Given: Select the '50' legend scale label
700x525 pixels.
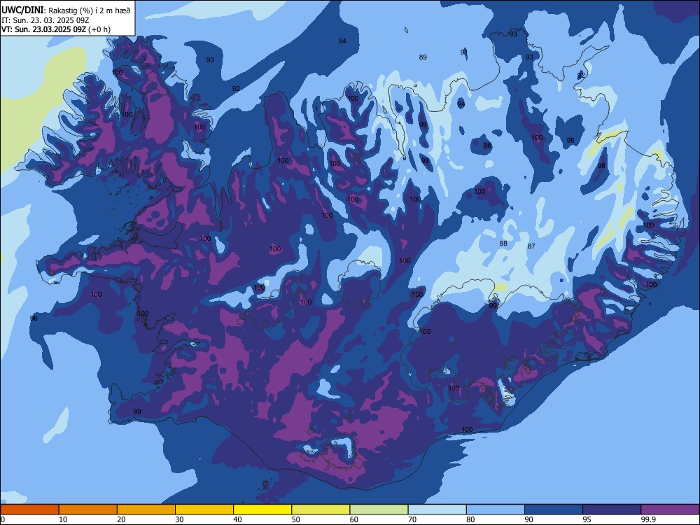Looking at the screenshot, I should pyautogui.click(x=296, y=519).
